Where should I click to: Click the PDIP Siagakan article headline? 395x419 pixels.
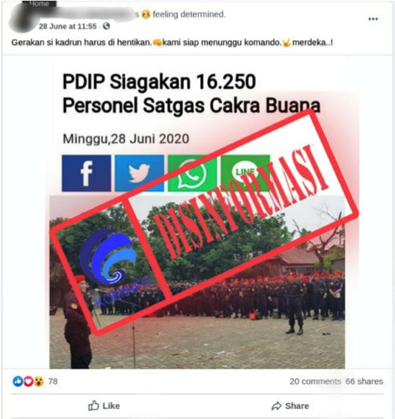(x=191, y=94)
